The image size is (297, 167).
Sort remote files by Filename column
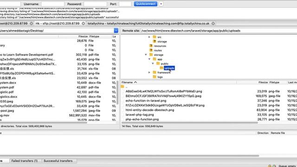click(178, 83)
